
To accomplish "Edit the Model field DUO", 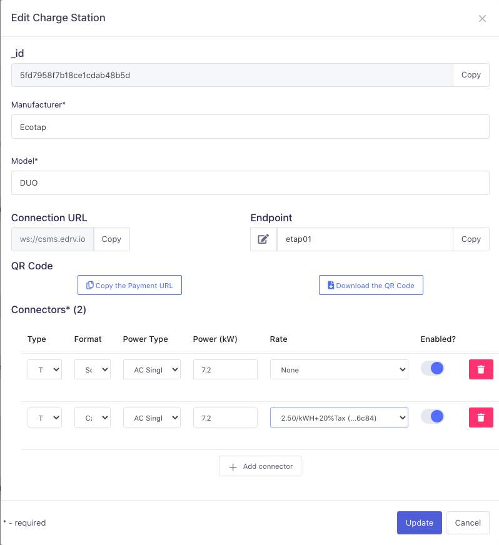I will click(250, 183).
